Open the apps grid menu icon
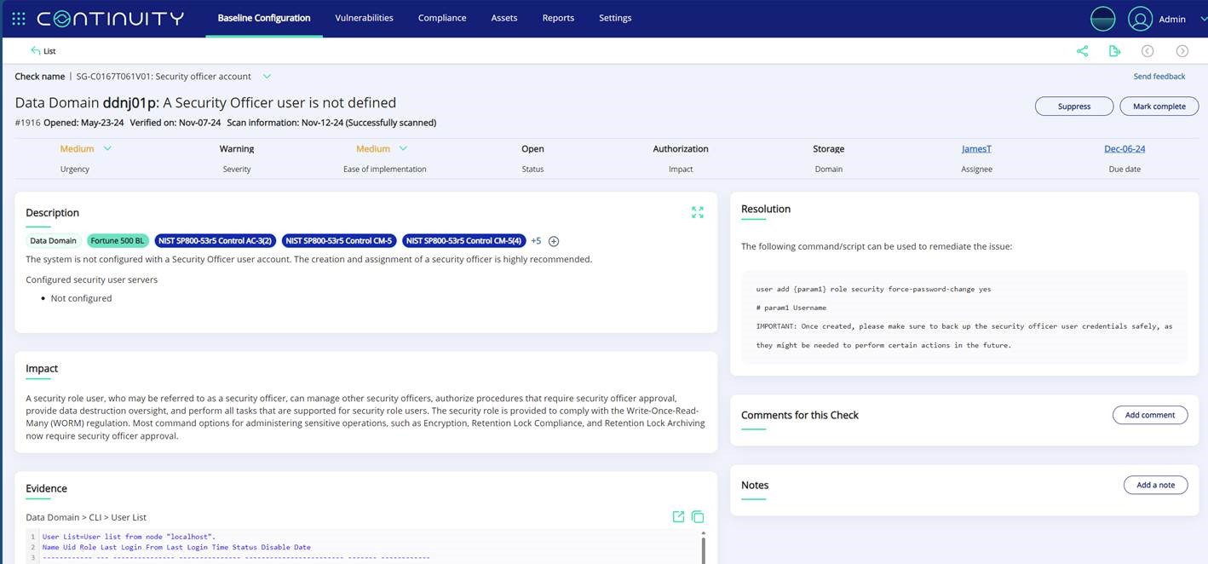 point(19,18)
